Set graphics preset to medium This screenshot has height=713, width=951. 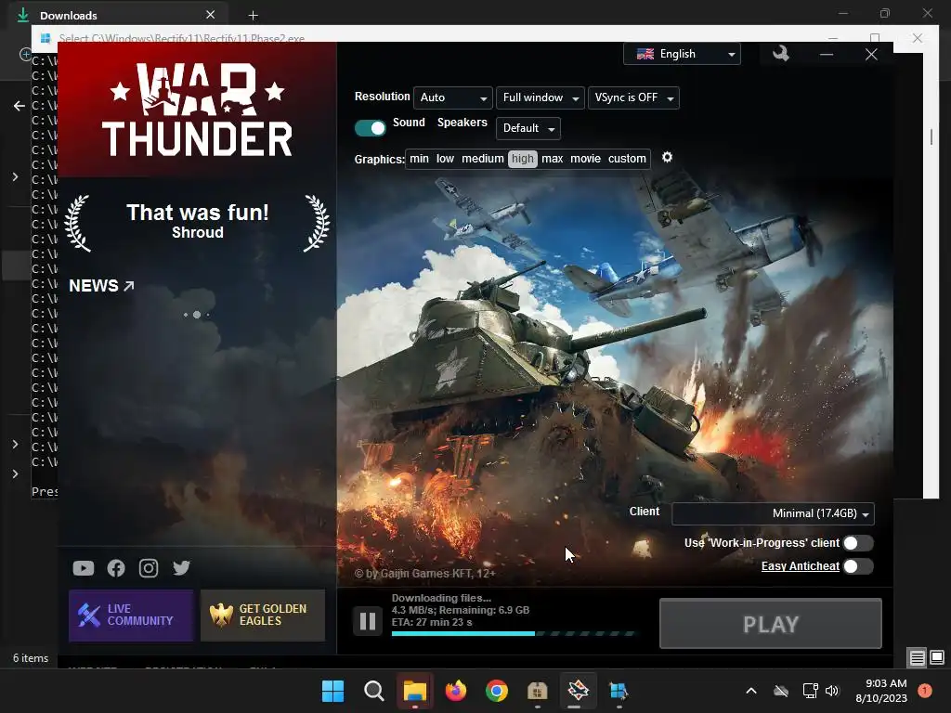pos(483,159)
